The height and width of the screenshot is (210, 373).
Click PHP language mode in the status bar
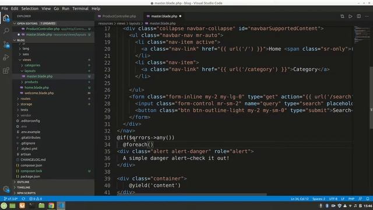351,198
